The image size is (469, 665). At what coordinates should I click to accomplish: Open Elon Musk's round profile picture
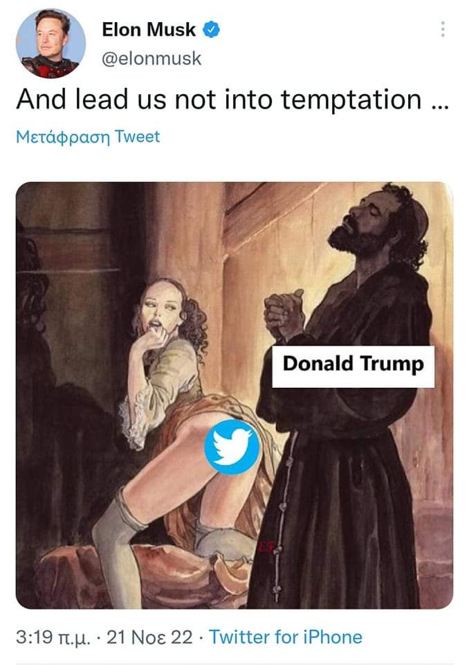click(50, 43)
